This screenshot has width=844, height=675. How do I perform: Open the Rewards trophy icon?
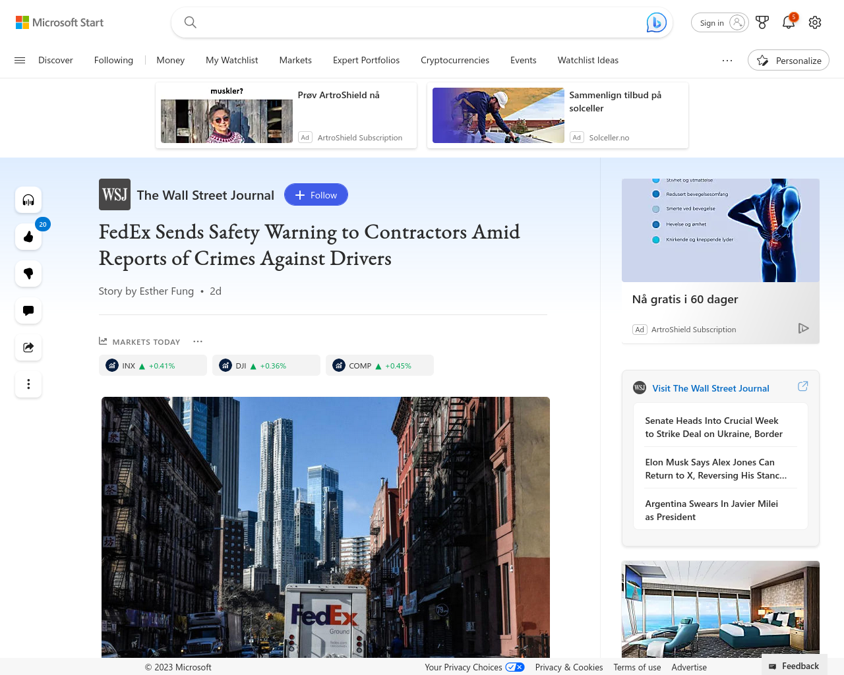click(x=762, y=22)
